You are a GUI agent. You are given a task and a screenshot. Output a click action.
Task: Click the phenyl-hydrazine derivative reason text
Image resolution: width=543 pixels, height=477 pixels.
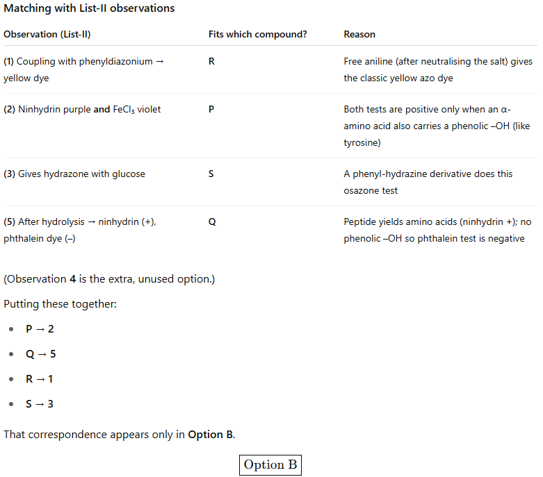(x=428, y=182)
